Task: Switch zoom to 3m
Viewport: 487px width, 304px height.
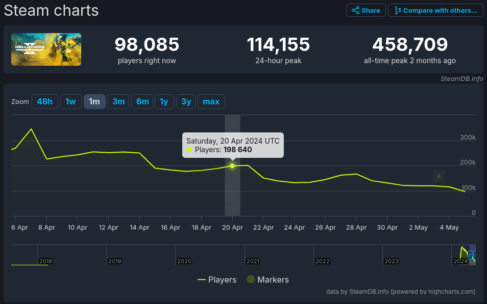Action: 118,102
